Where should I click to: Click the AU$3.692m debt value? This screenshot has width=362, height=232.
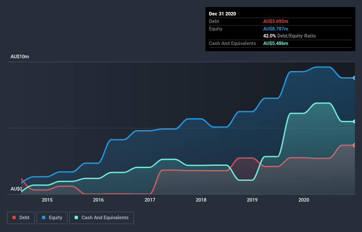(276, 21)
